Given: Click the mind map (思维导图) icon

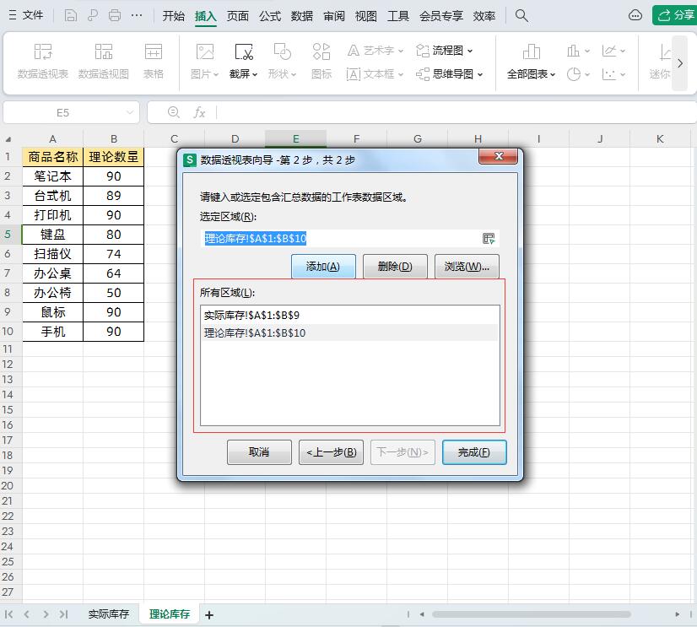Looking at the screenshot, I should coord(424,74).
